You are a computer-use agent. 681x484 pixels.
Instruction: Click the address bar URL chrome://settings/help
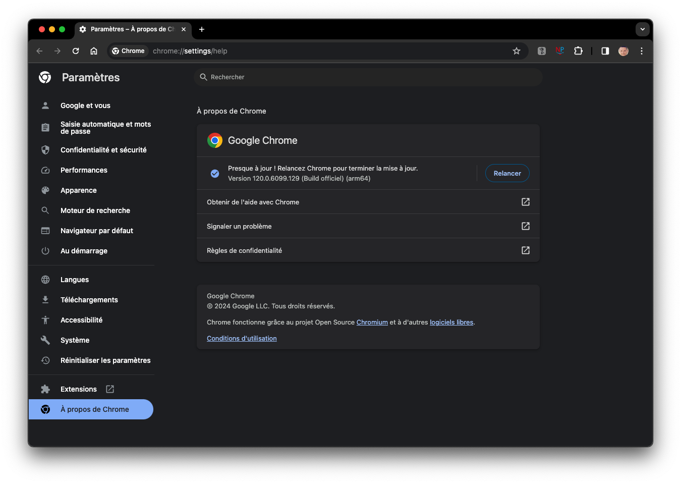tap(190, 51)
